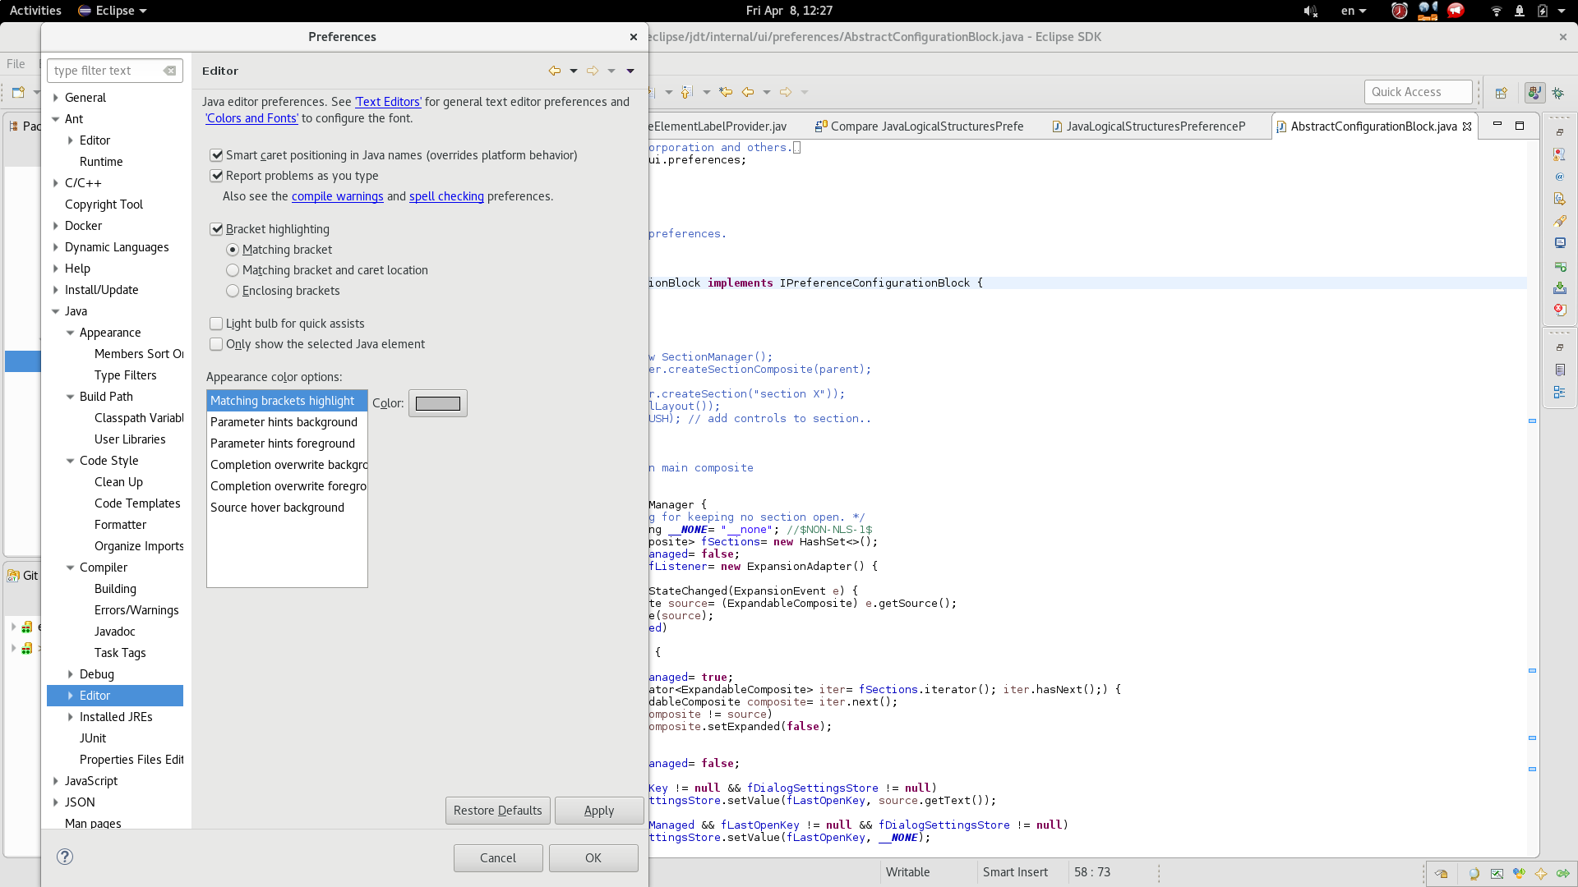Click Last Edit Location toolbar icon

tap(726, 92)
